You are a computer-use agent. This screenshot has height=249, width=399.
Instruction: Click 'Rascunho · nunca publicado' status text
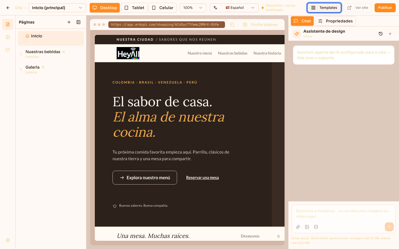(x=280, y=8)
